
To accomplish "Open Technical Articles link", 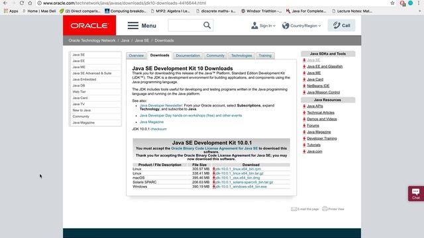I will point(321,113).
